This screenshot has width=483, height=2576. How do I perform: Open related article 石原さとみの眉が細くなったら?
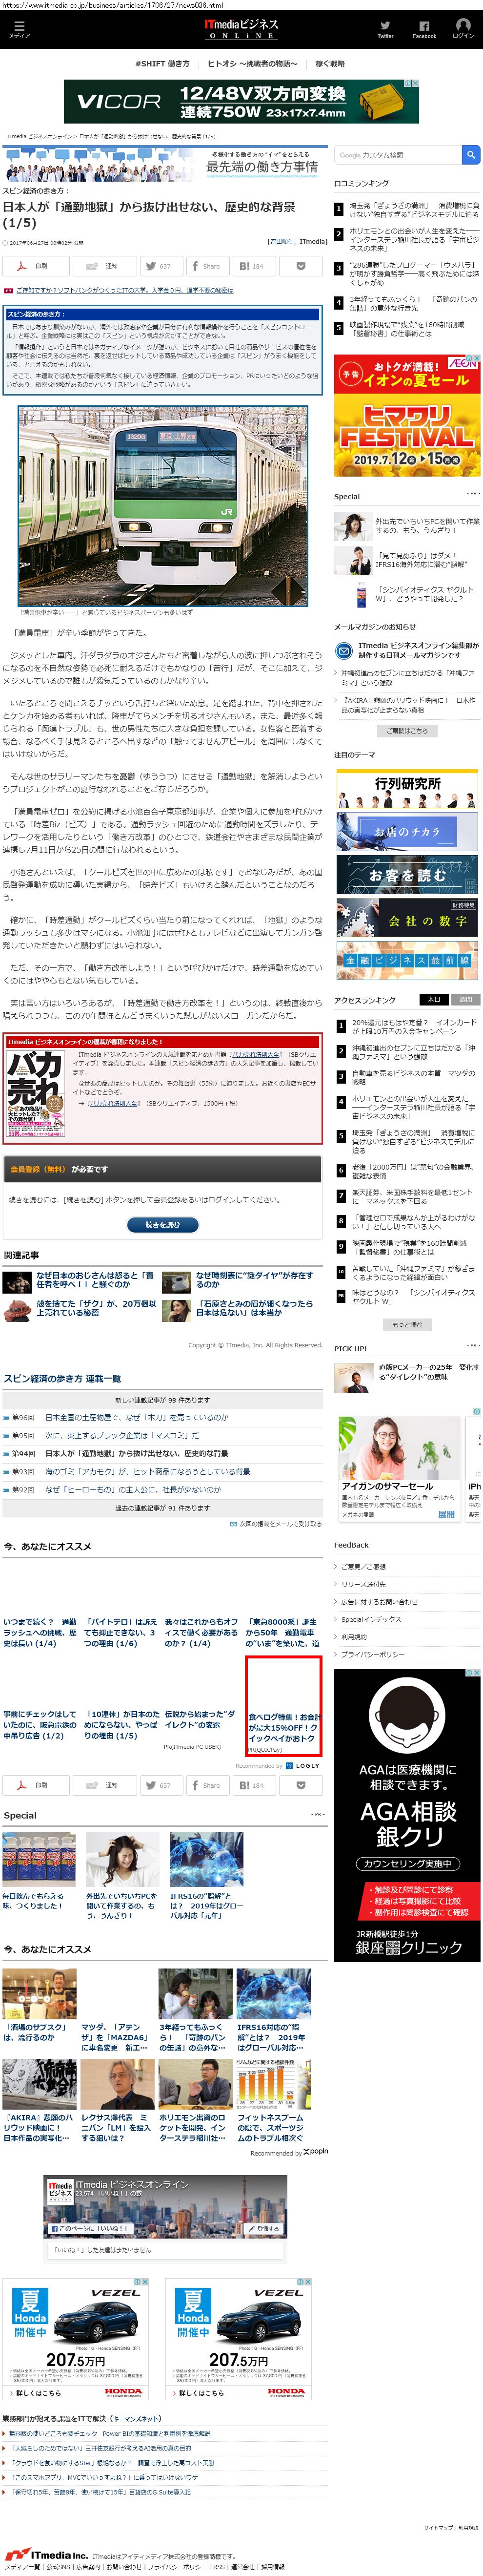point(255,1309)
